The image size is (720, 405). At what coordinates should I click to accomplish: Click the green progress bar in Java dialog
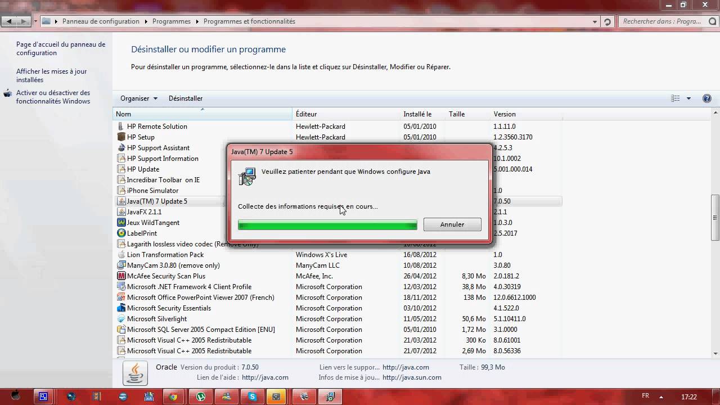(x=327, y=225)
